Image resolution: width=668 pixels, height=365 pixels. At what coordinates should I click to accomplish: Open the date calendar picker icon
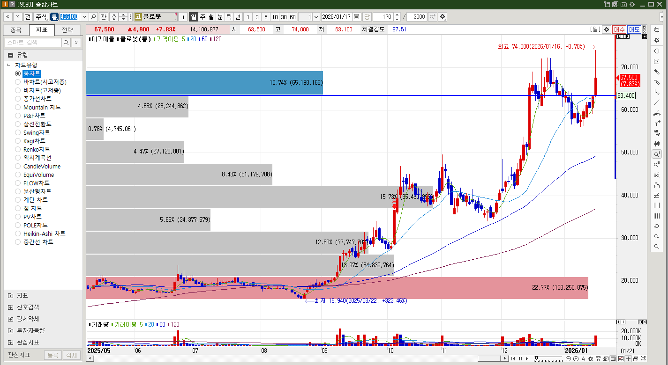[x=357, y=17]
